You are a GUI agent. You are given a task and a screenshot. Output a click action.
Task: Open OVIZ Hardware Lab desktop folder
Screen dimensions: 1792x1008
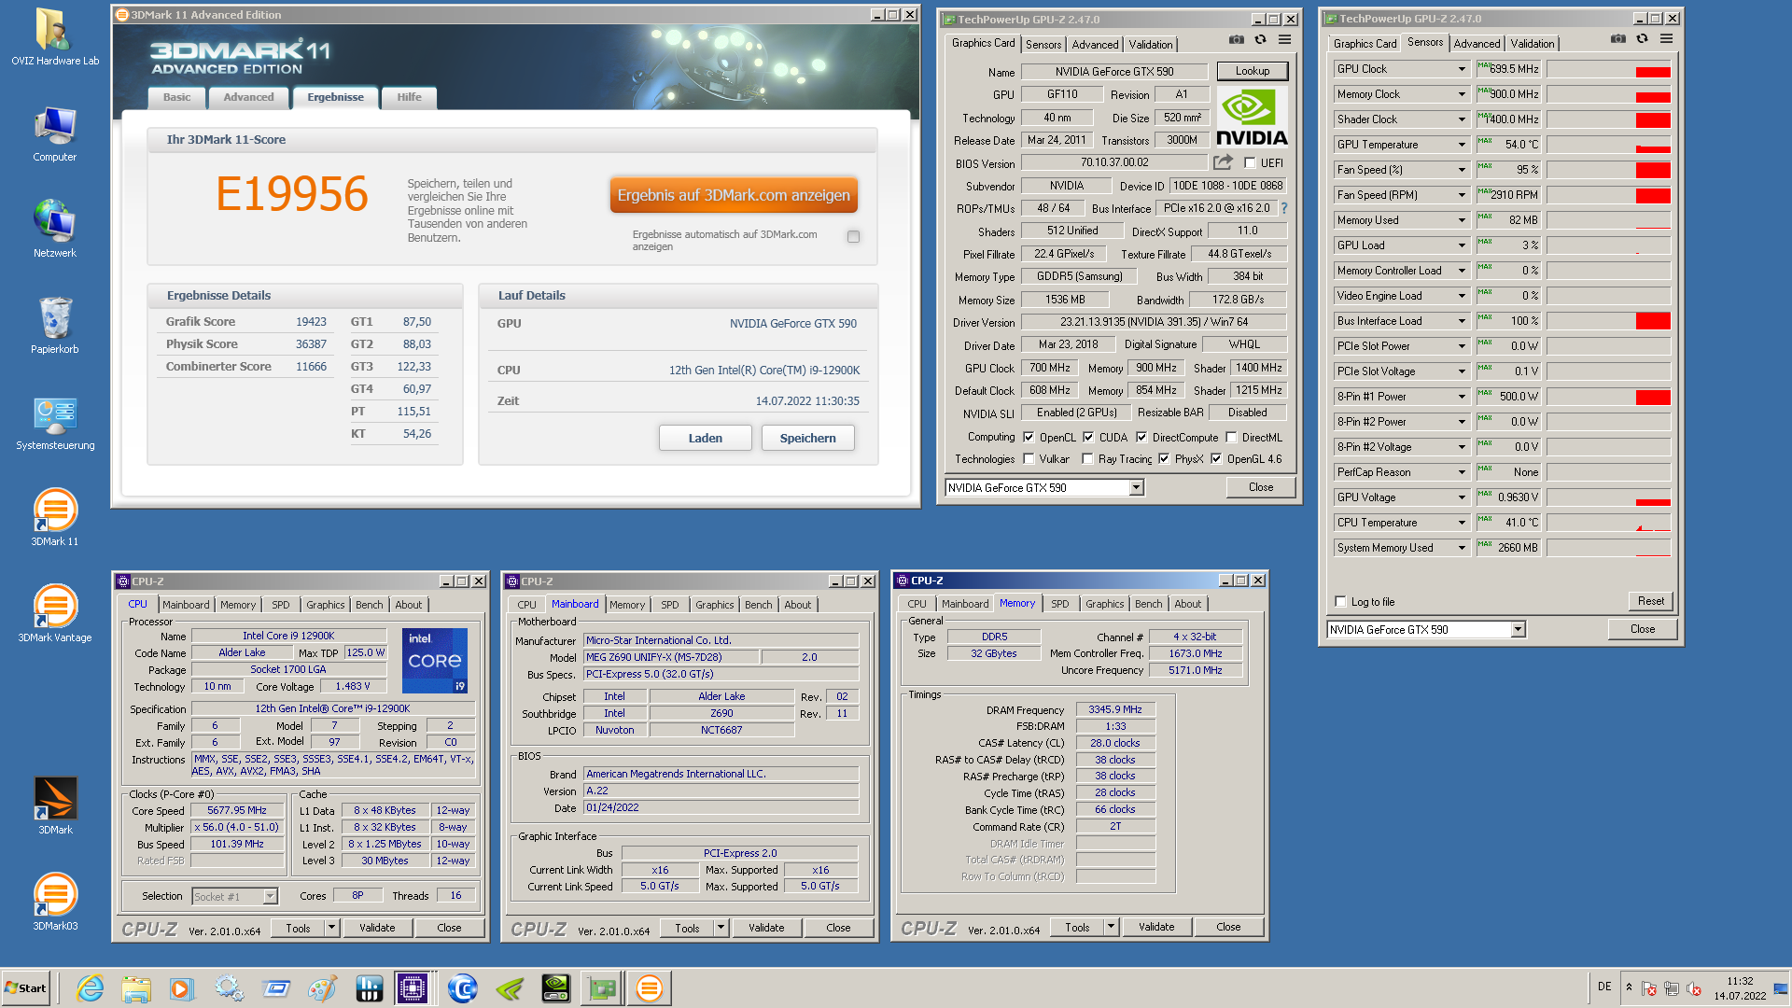click(x=55, y=36)
